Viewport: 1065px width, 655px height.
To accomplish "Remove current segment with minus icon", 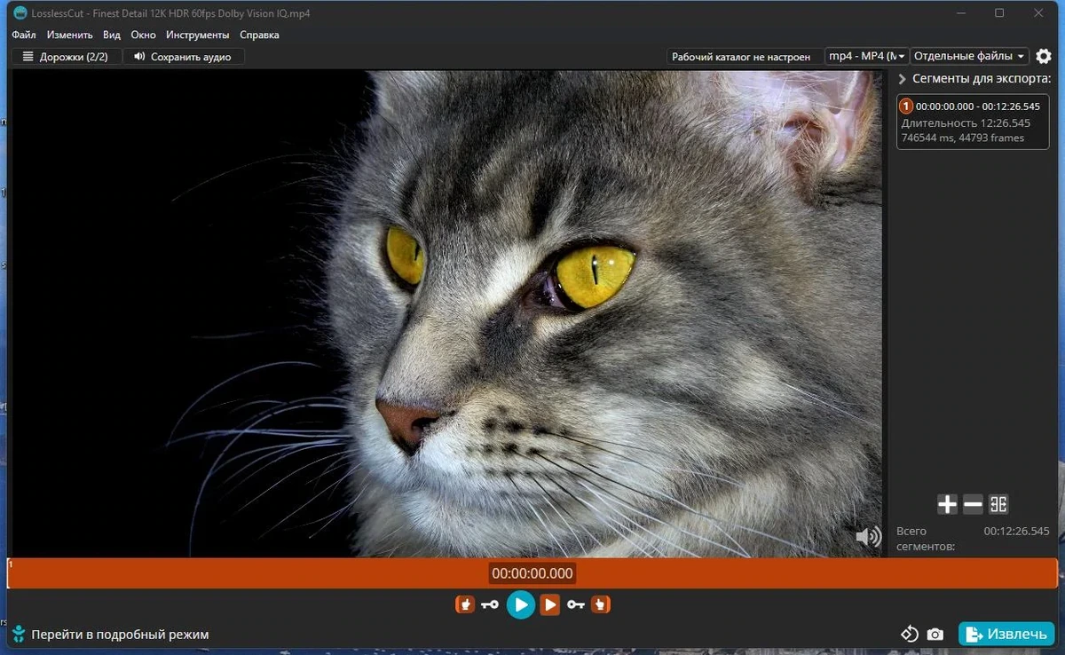I will (x=973, y=504).
